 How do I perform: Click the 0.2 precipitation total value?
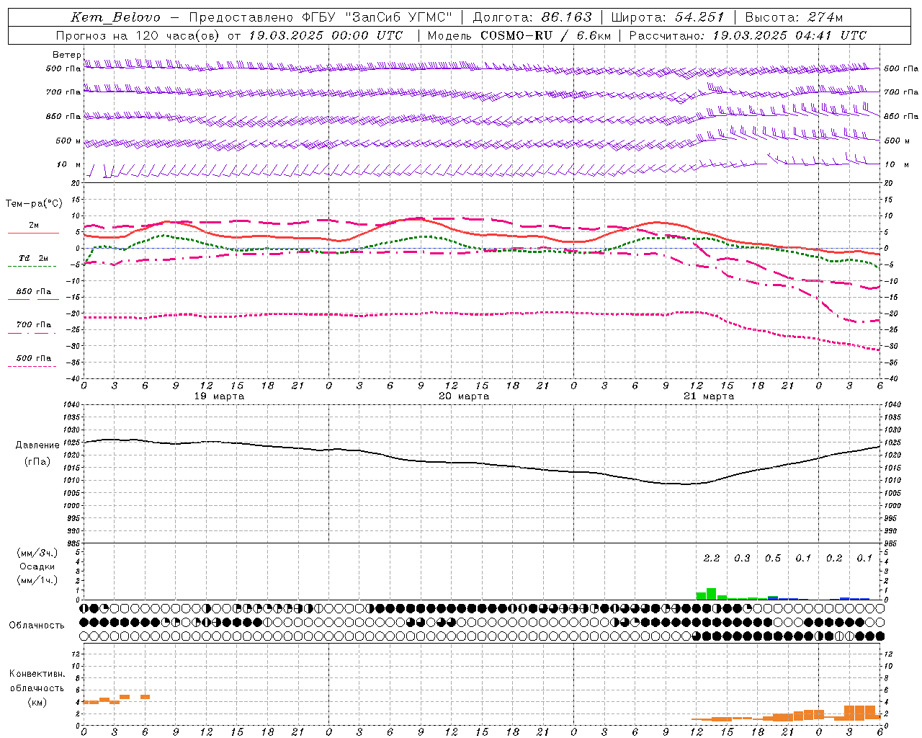point(834,558)
